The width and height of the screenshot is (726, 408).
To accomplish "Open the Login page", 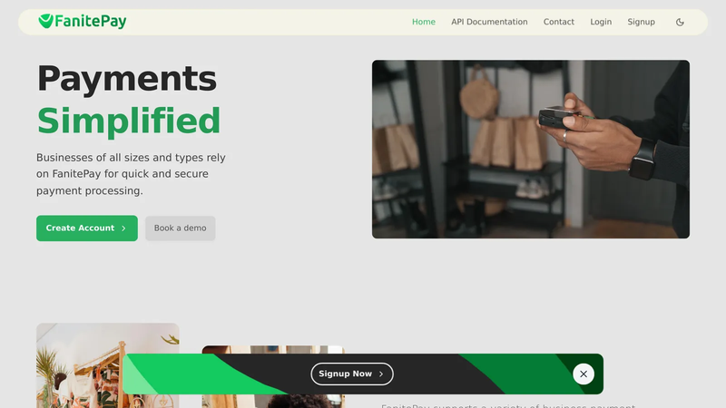I will click(601, 22).
